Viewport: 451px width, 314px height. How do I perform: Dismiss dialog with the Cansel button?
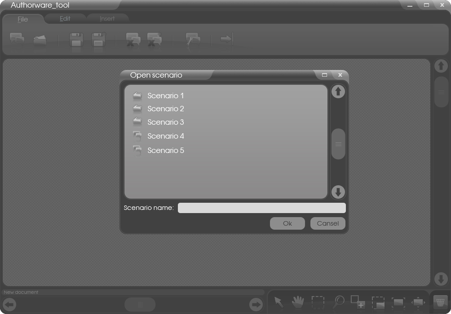(x=327, y=223)
